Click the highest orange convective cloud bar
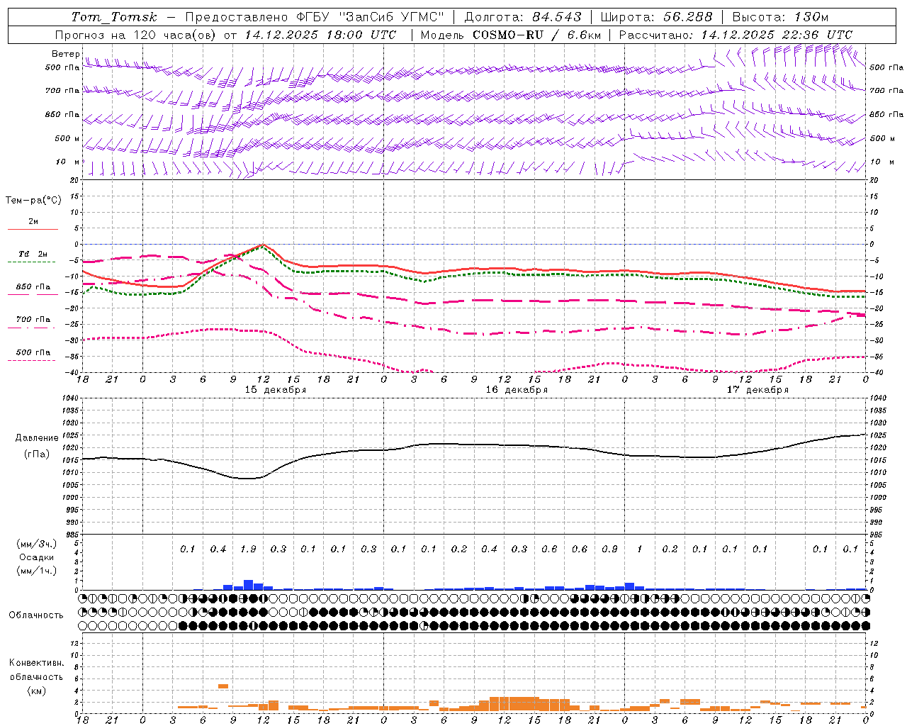907x726 pixels. click(x=223, y=686)
